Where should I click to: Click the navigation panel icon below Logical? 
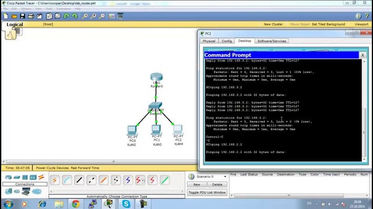pyautogui.click(x=10, y=35)
